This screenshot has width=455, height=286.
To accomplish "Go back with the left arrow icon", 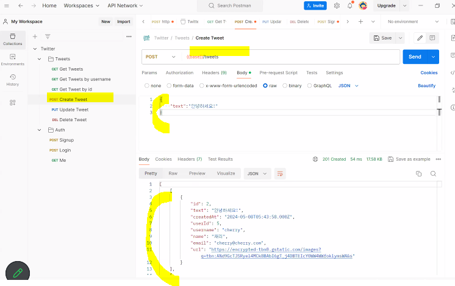I will [x=20, y=5].
